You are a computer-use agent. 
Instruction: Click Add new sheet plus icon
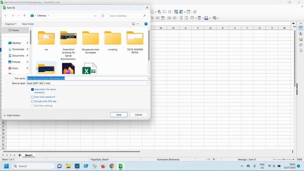[19, 155]
